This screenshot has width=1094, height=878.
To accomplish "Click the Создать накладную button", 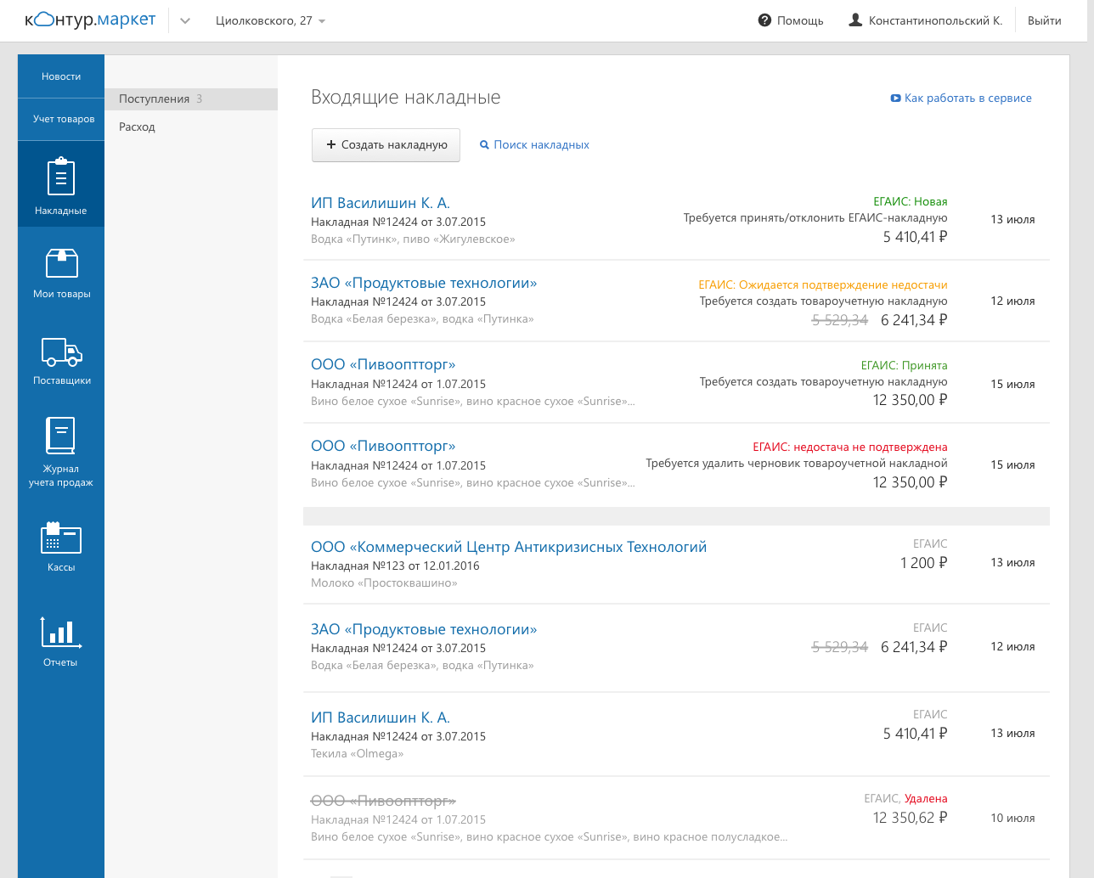I will pyautogui.click(x=386, y=145).
